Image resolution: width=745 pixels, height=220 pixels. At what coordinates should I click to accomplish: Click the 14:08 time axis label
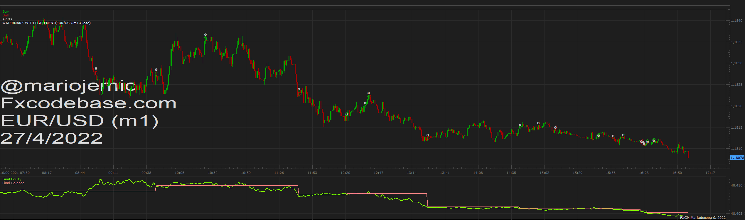pos(478,173)
